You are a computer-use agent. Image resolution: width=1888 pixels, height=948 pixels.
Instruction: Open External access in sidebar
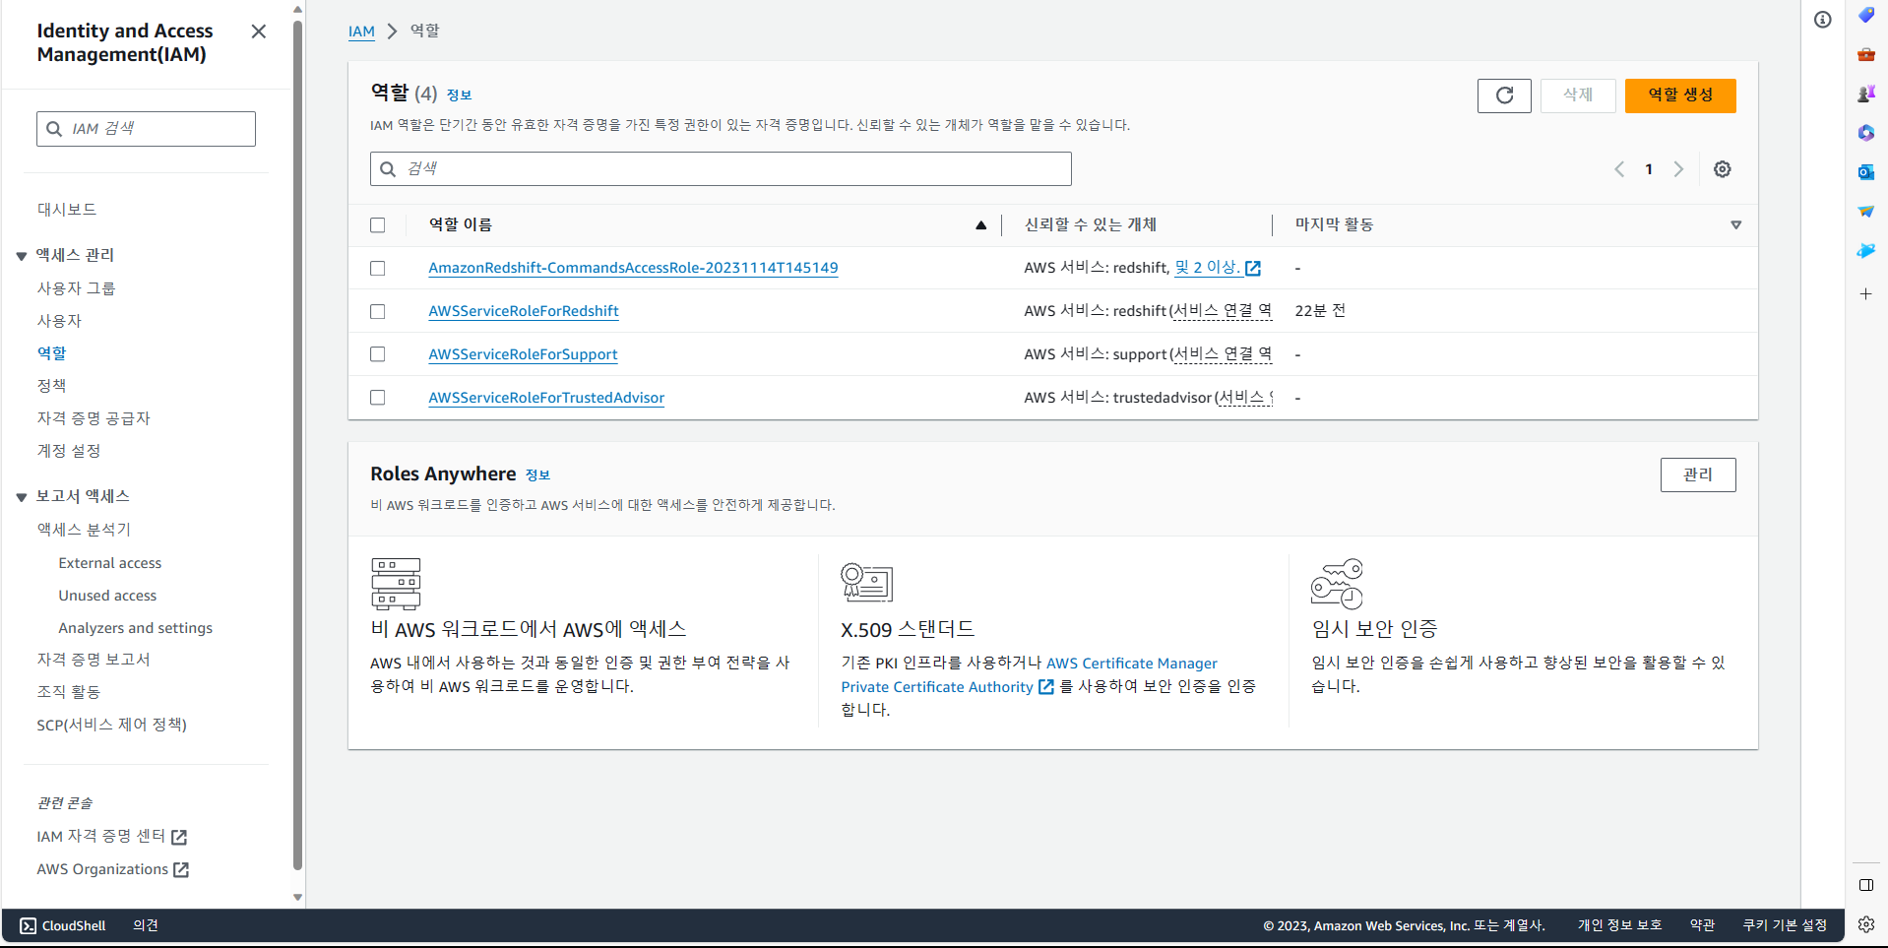[110, 563]
